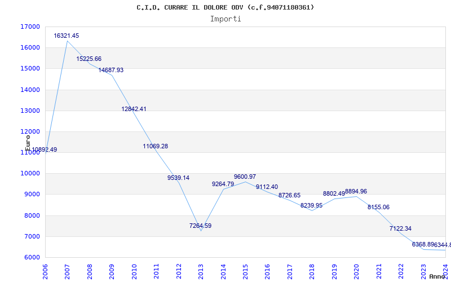Select the 12000 y-axis tick label
Image resolution: width=451 pixels, height=282 pixels.
click(x=30, y=132)
